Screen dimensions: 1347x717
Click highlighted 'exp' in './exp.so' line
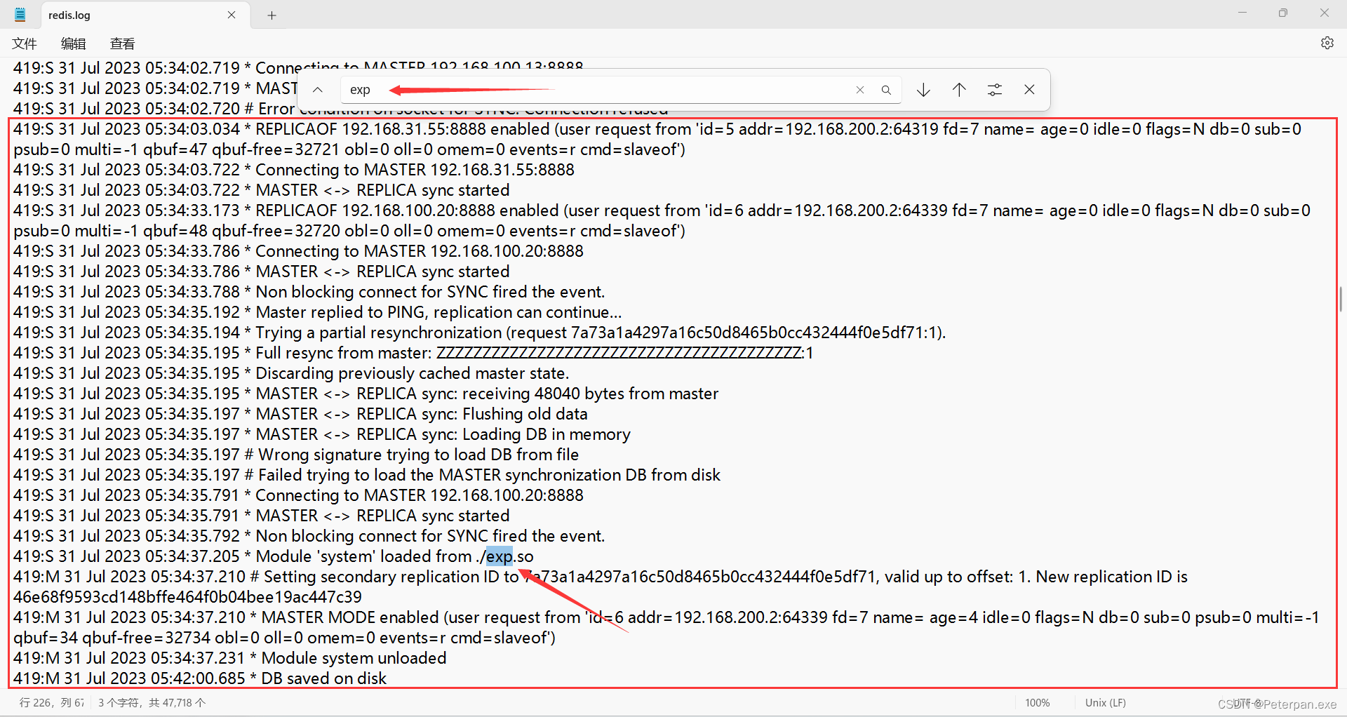500,556
